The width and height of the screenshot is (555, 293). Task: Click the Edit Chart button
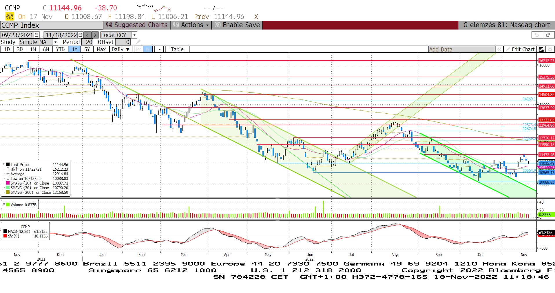(520, 49)
